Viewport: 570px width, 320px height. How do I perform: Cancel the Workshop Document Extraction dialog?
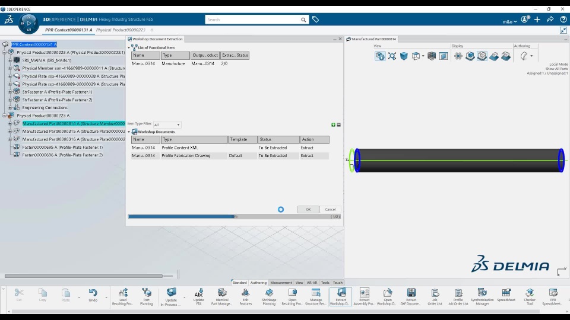point(330,209)
